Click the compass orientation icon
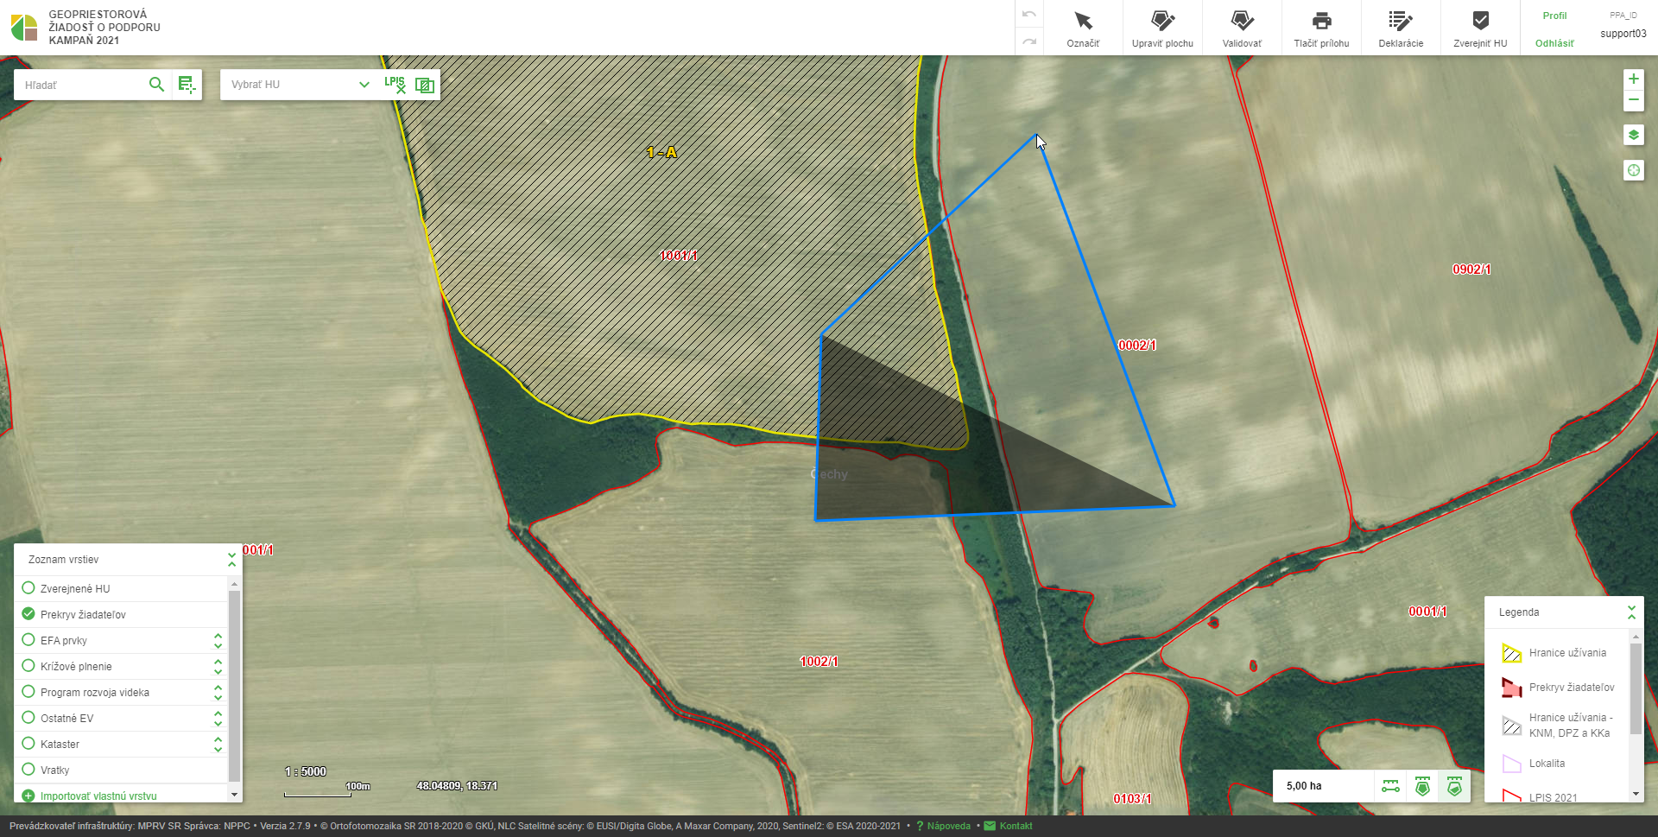This screenshot has height=837, width=1658. coord(1633,170)
